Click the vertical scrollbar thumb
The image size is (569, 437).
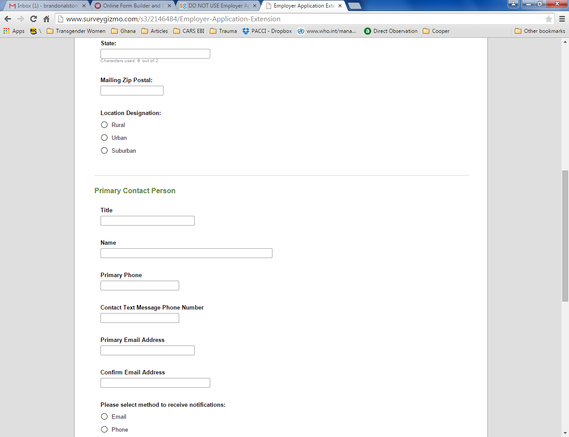[565, 236]
